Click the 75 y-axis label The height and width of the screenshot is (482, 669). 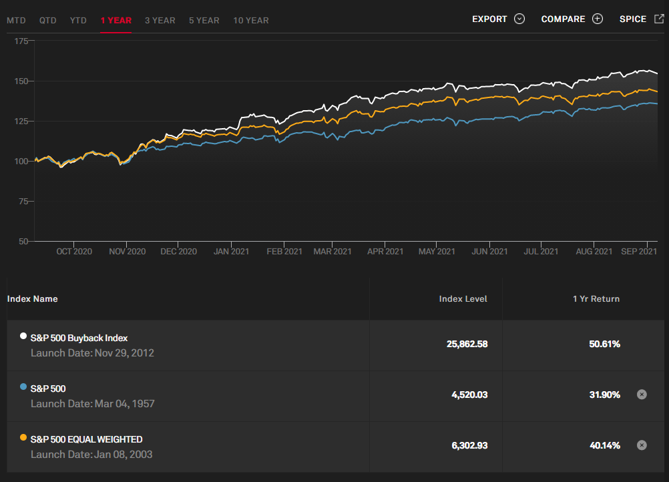point(23,202)
